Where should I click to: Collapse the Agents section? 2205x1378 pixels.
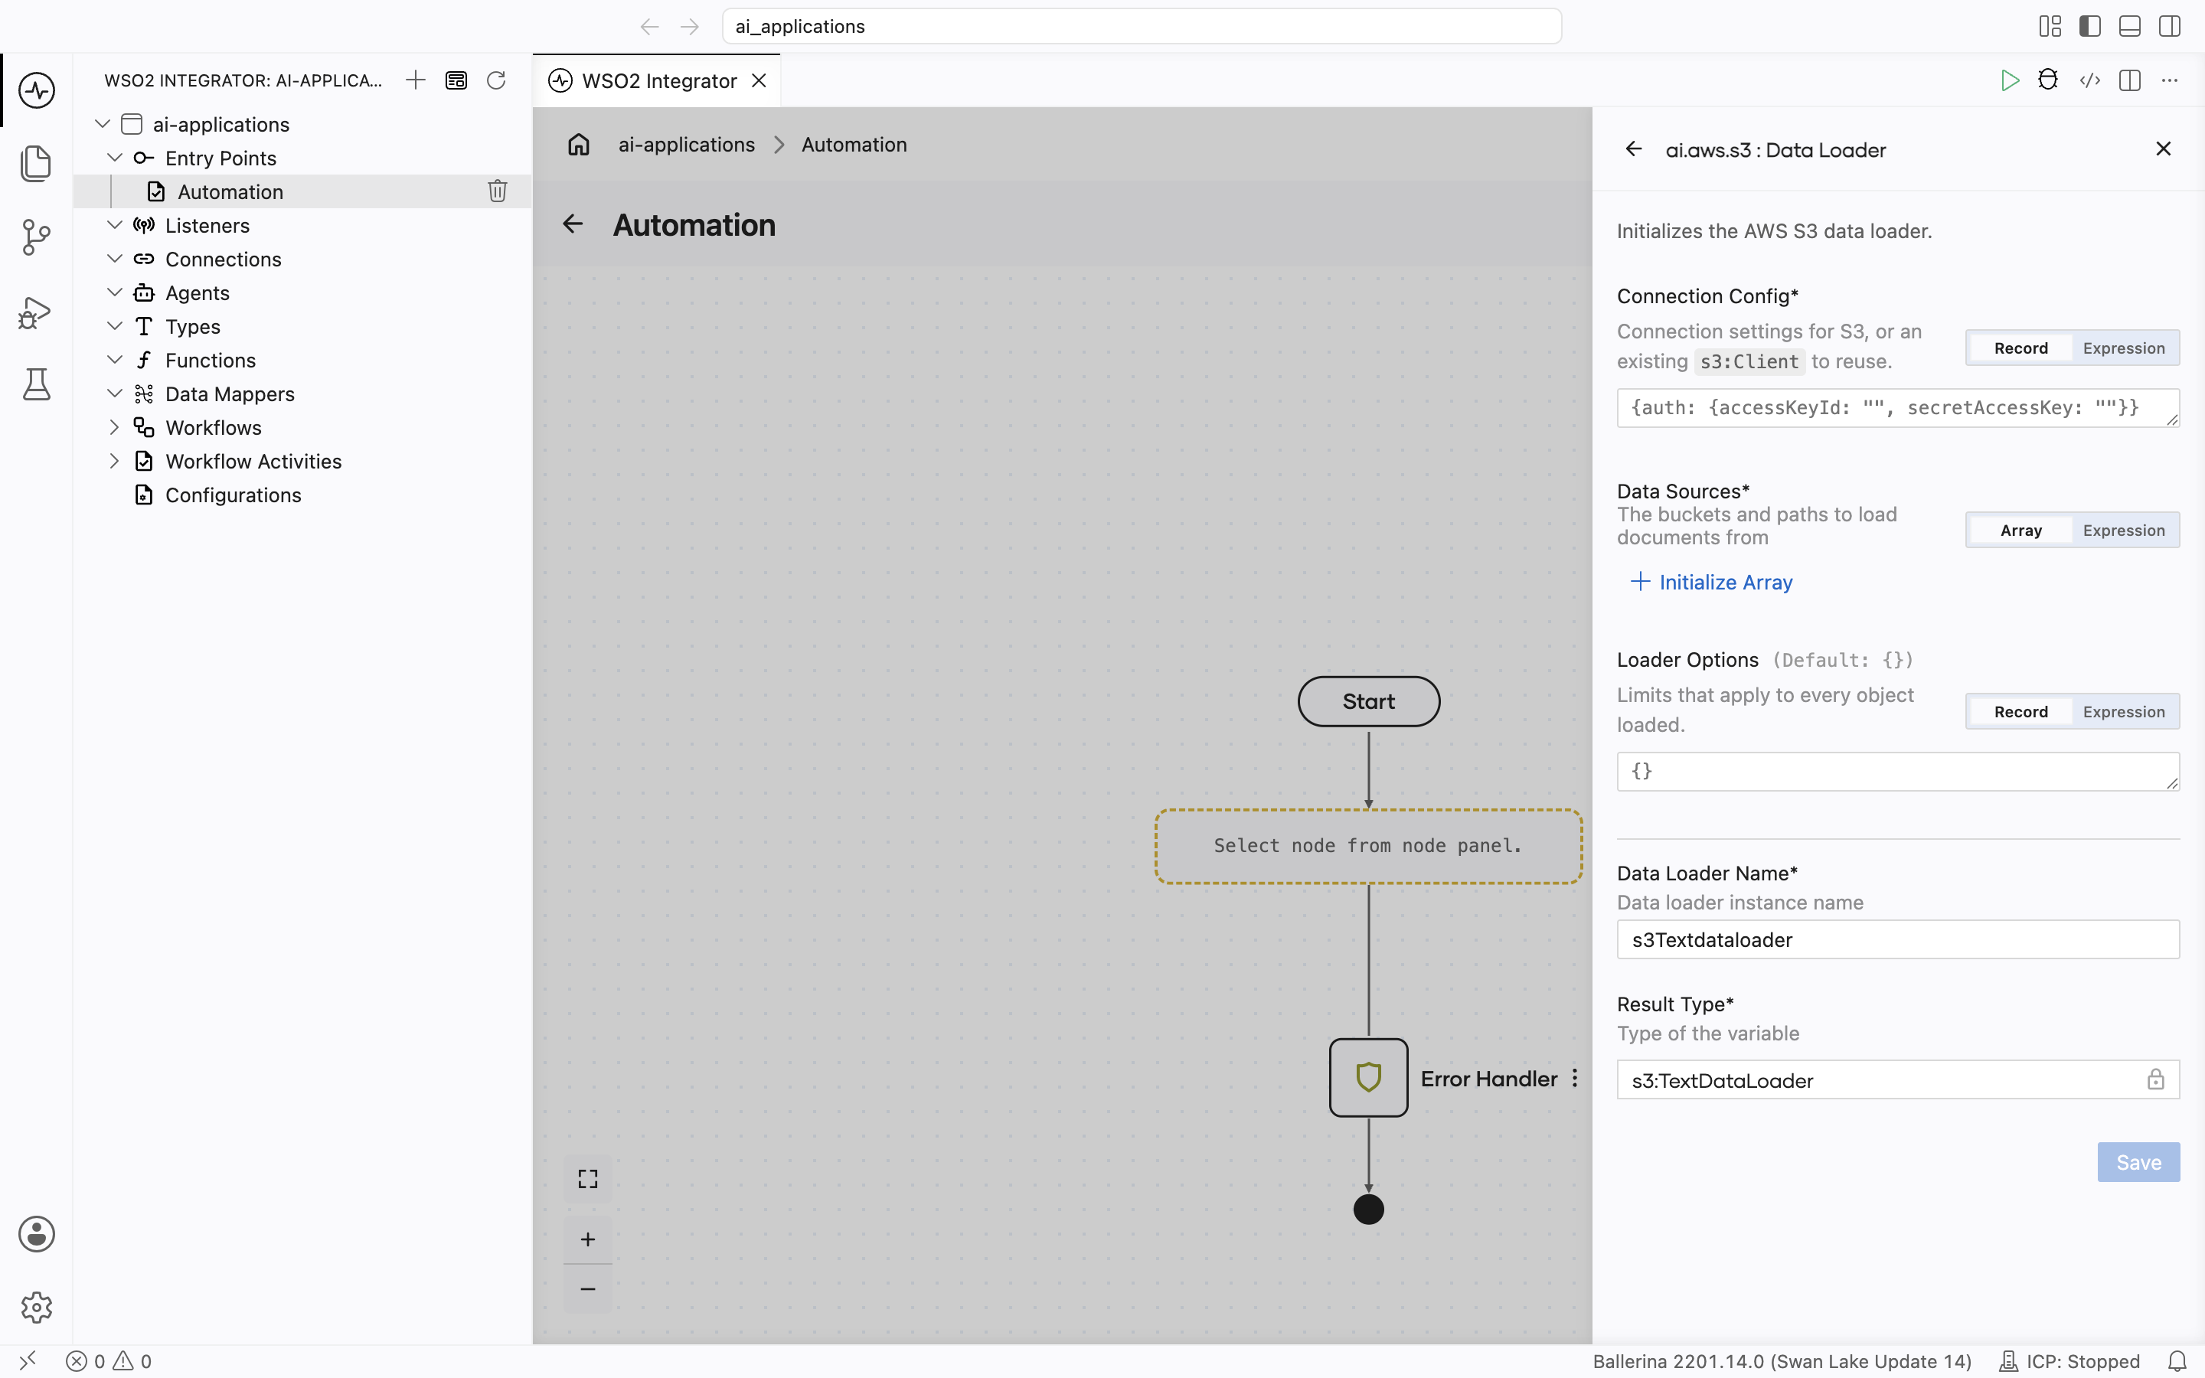pyautogui.click(x=115, y=292)
